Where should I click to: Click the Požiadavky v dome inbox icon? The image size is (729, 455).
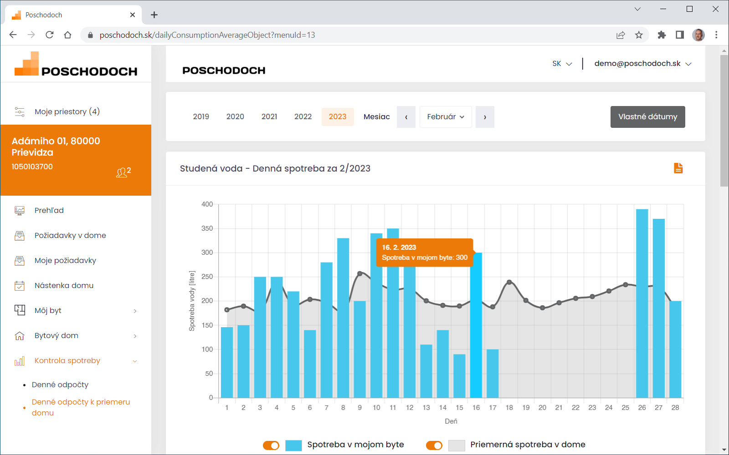[20, 236]
